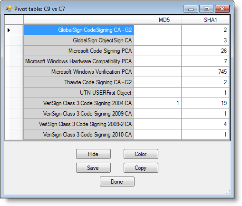This screenshot has height=206, width=242.
Task: Click SHA1 value 19 cell
Action: [205, 103]
